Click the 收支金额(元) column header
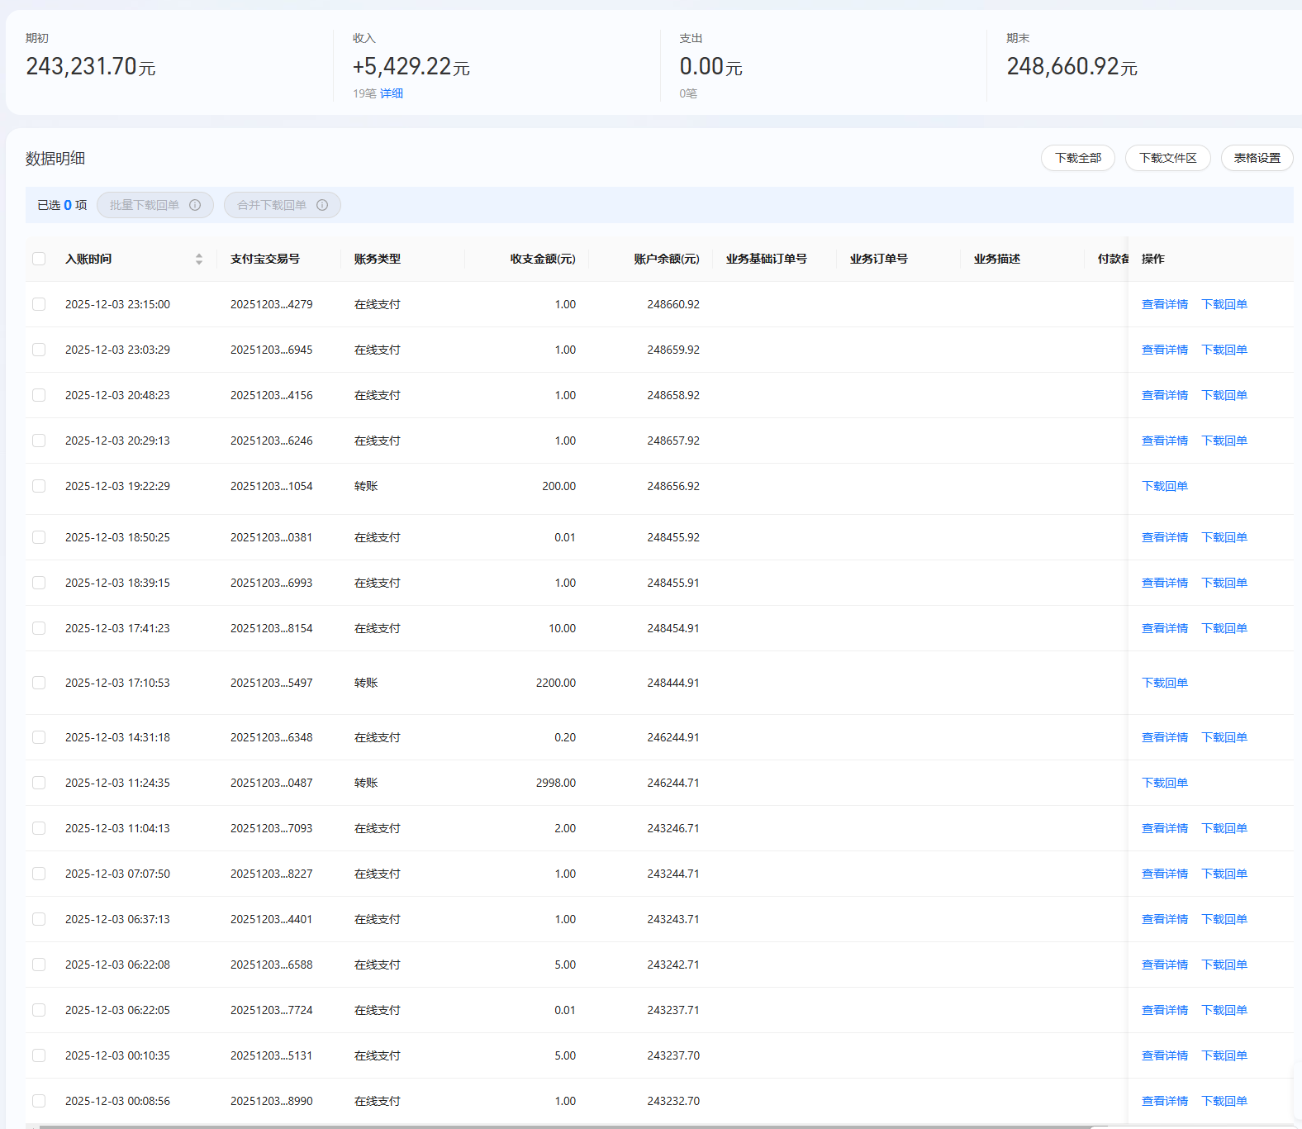 (x=542, y=259)
